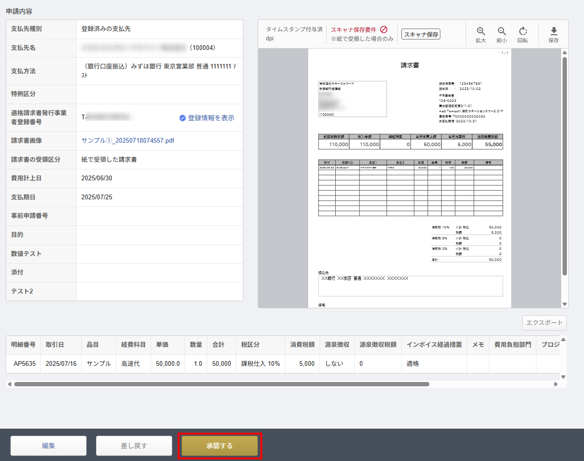Open editing with the 編集 button
This screenshot has height=461, width=584.
[49, 446]
